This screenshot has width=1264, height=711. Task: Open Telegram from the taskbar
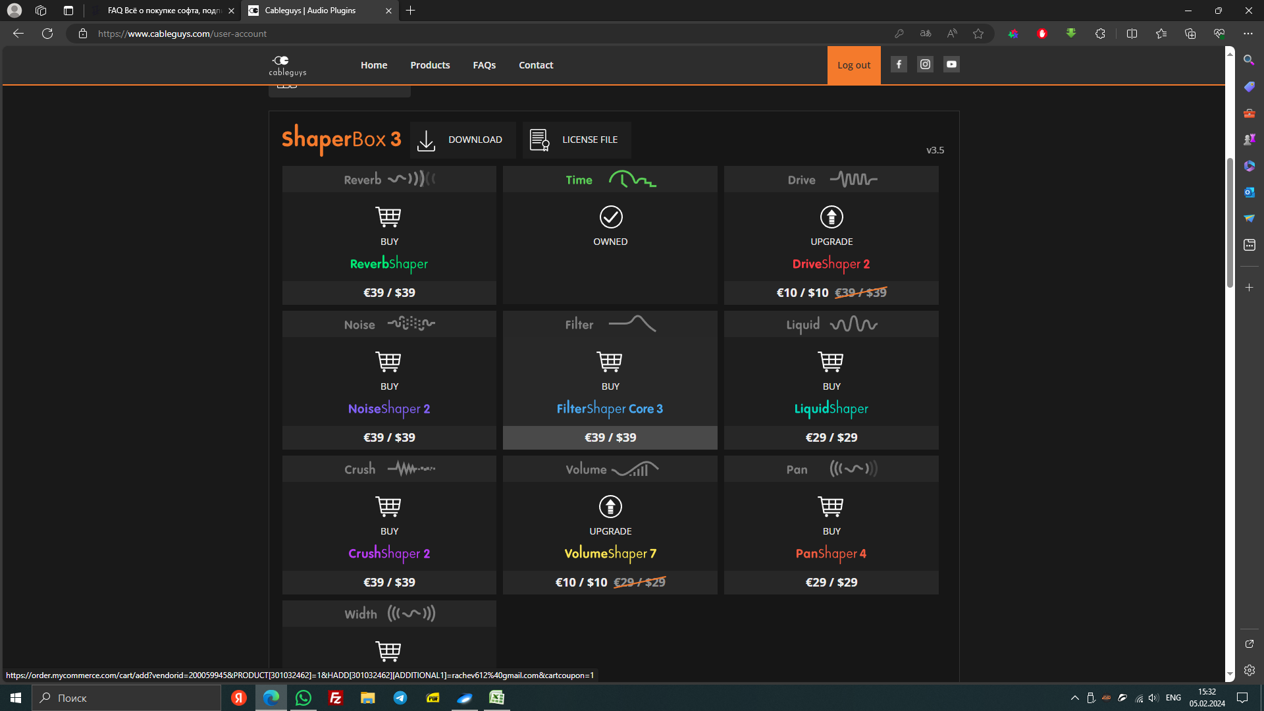point(400,698)
